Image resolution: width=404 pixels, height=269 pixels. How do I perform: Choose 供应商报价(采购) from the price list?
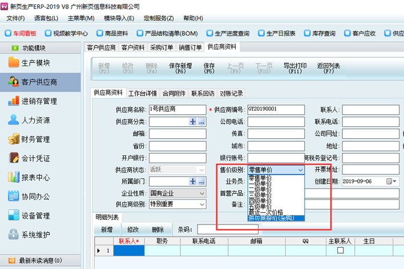[x=276, y=218]
